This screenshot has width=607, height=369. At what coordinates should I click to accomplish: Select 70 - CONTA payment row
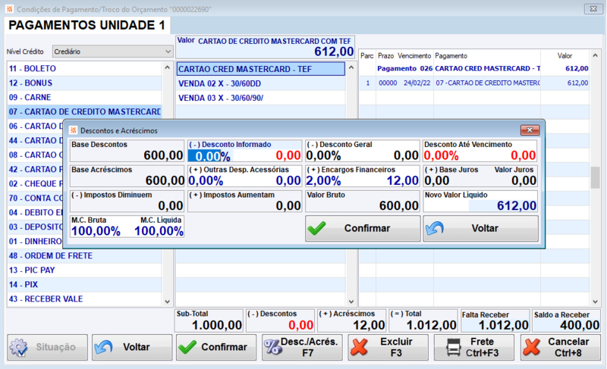tap(35, 198)
